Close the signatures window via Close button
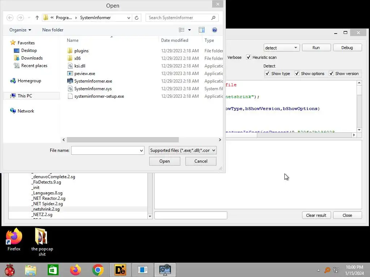 347,215
